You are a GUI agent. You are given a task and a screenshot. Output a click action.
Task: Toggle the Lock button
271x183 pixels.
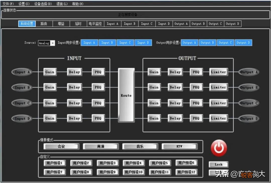point(219,164)
